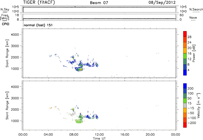Click the TIGER (fitACF) plot title
The image size is (203, 140).
(x=39, y=2)
